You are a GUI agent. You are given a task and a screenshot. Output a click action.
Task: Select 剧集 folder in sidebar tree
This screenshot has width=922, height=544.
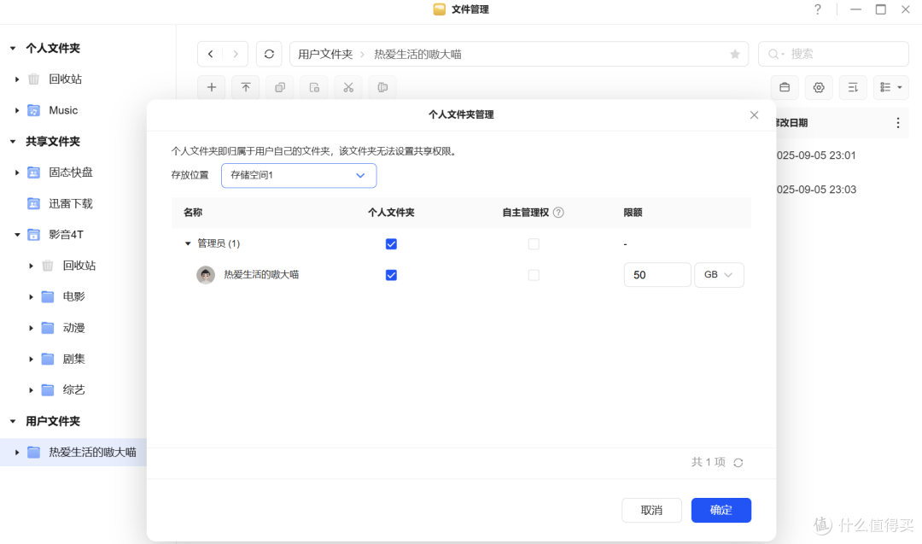[74, 359]
